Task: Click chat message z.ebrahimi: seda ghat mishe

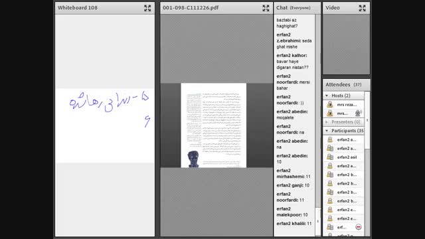Action: (294, 40)
